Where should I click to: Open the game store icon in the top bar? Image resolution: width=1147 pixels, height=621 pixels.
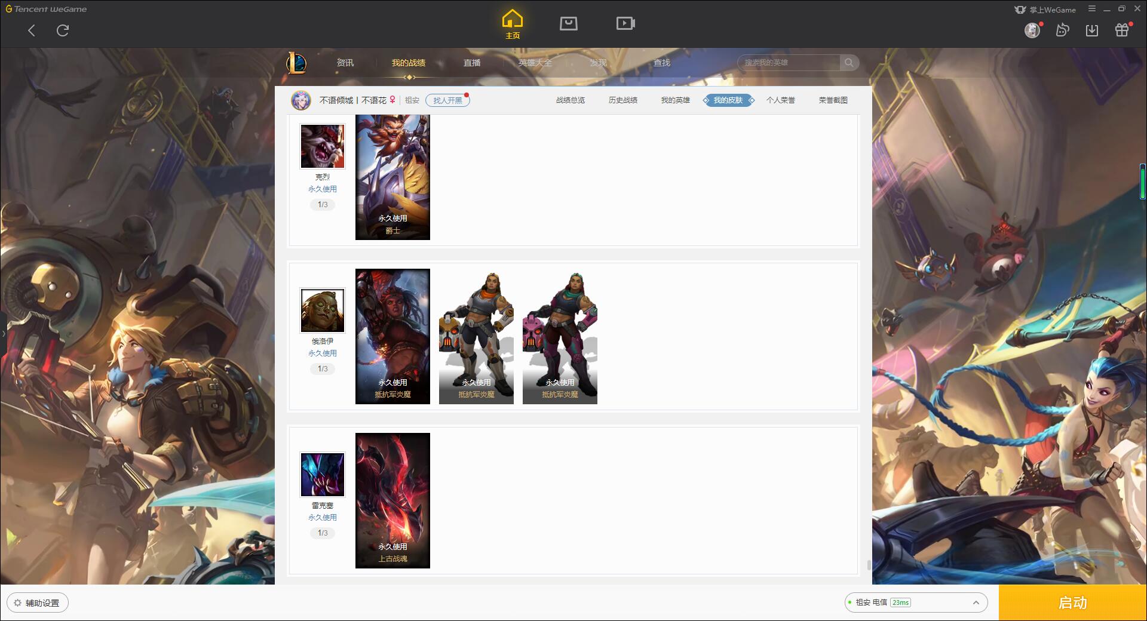[569, 23]
